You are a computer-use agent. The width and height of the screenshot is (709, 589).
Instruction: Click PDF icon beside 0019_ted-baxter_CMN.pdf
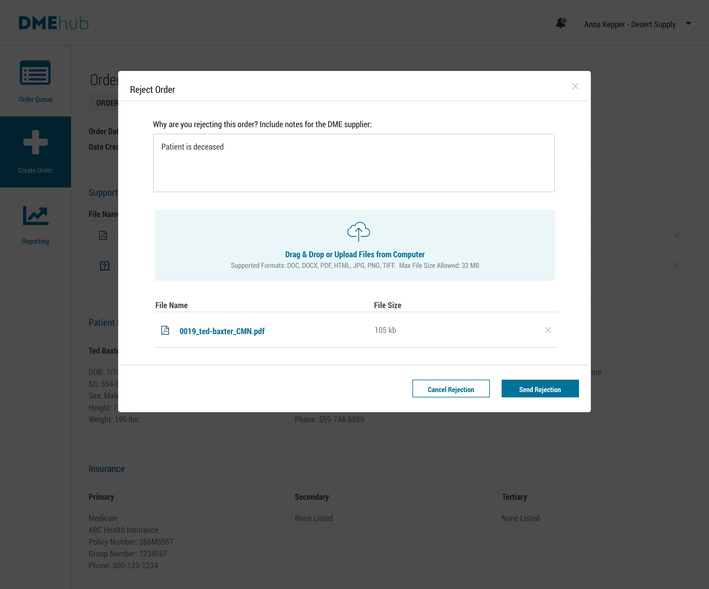coord(165,330)
